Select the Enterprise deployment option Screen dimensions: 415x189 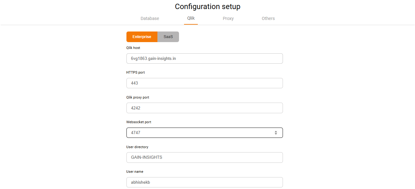coord(142,37)
